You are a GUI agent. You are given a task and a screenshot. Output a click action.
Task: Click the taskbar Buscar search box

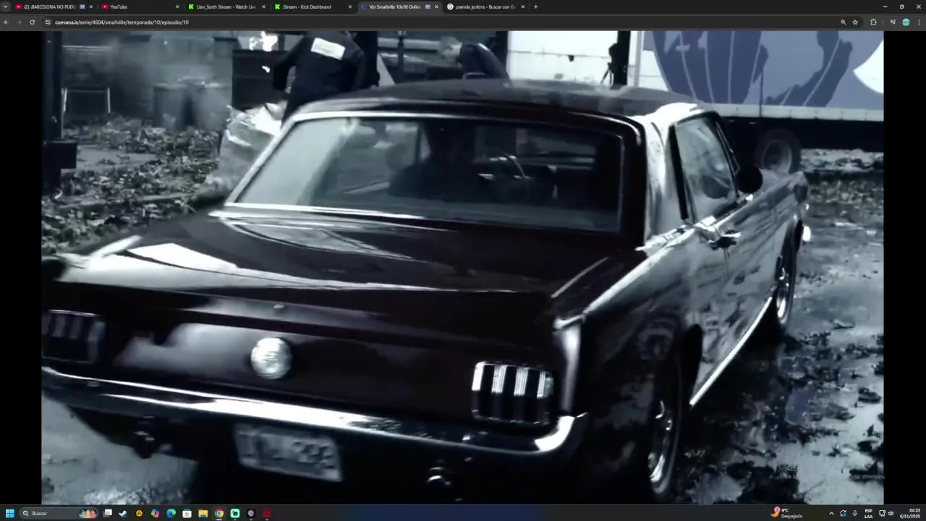tap(59, 513)
